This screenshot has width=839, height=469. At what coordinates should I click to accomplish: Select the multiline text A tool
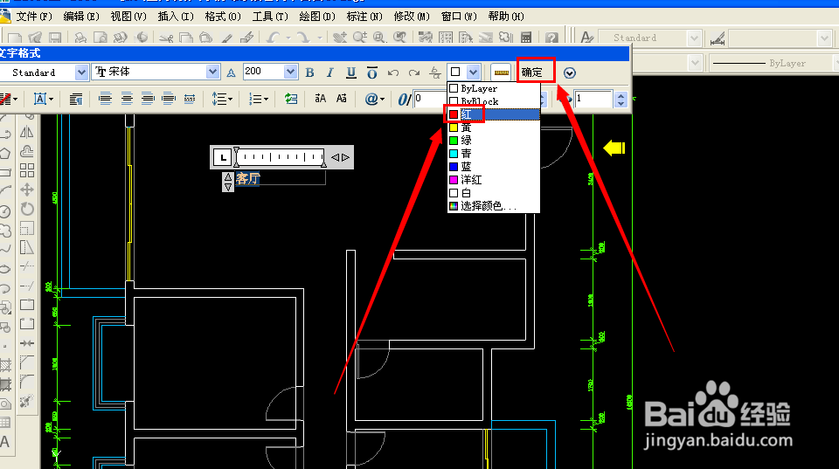(x=5, y=442)
